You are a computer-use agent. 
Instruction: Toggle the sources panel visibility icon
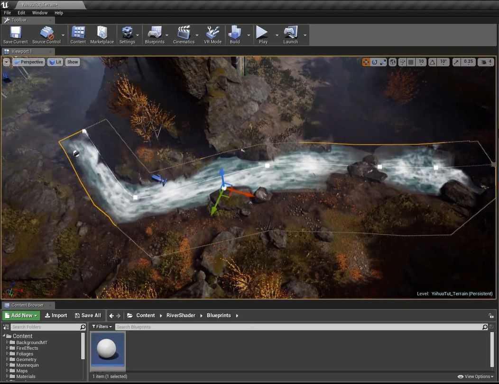coord(6,327)
